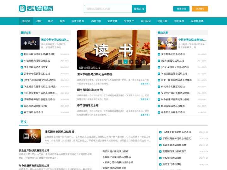The width and height of the screenshot is (227, 170).
Task: Open 班级中秋节活动总结 headline link
Action: 55,40
